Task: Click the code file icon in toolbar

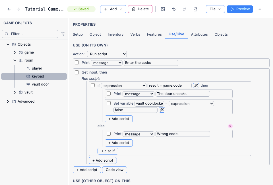Action: (195, 9)
